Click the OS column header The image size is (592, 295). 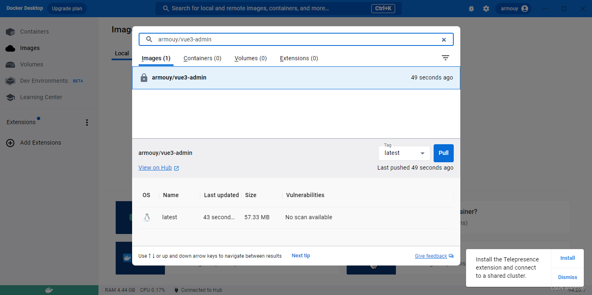coord(146,195)
